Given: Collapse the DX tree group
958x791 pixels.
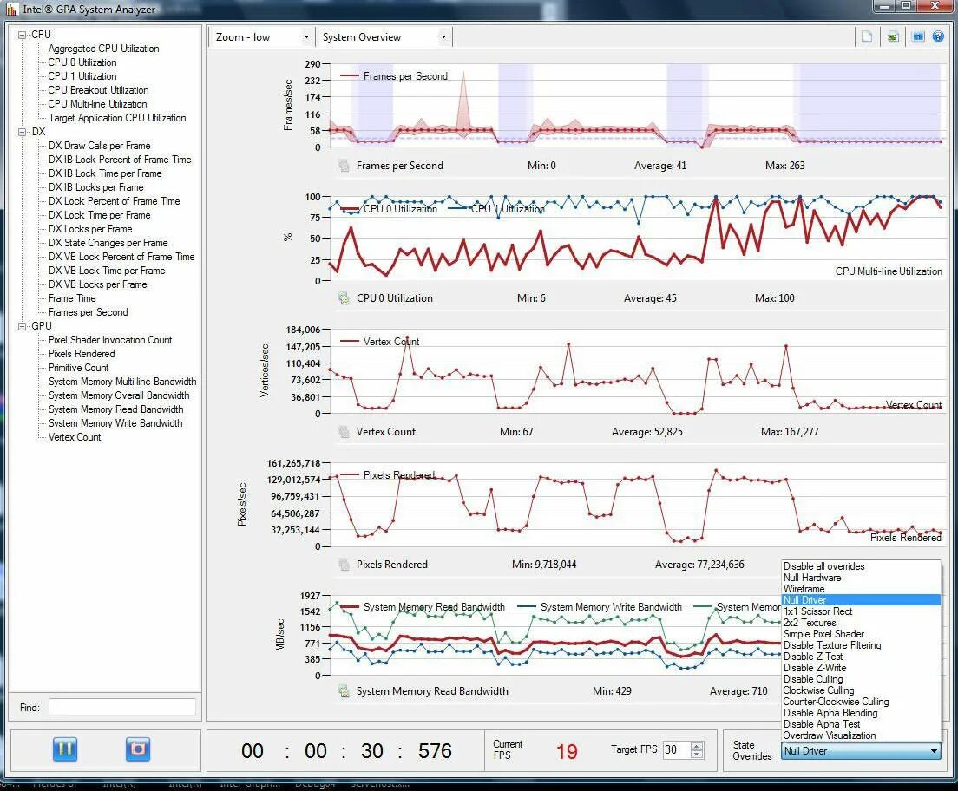Looking at the screenshot, I should [22, 132].
